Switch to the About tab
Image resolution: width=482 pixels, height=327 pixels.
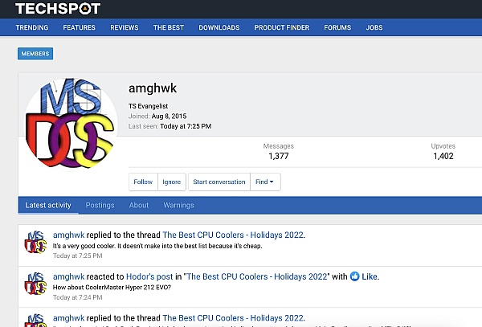139,206
